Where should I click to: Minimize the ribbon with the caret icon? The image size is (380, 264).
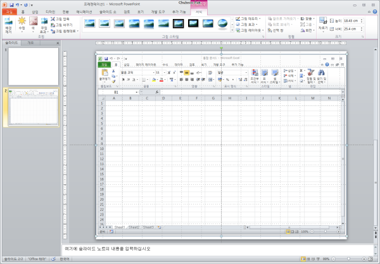pyautogui.click(x=369, y=11)
